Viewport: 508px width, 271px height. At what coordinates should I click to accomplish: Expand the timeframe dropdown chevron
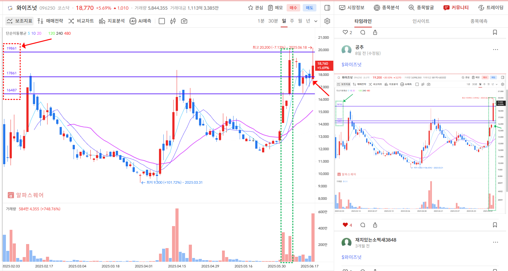316,21
